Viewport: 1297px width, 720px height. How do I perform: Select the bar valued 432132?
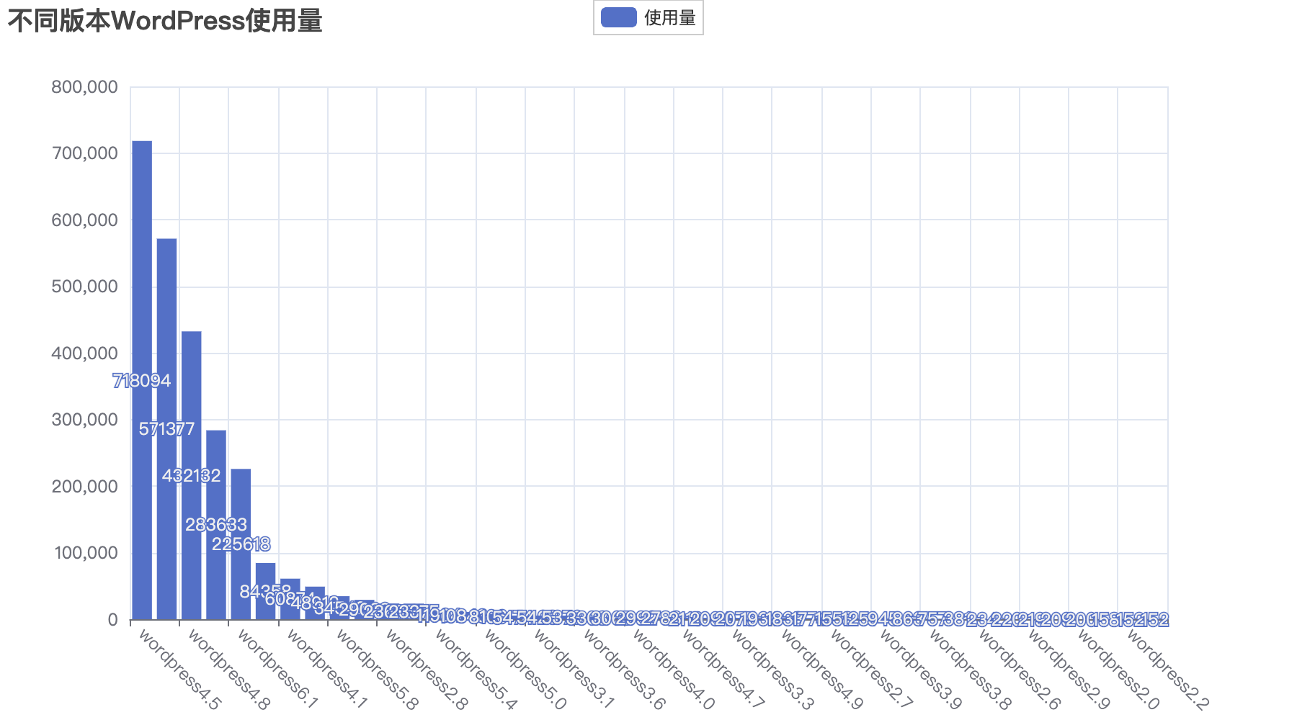(191, 475)
